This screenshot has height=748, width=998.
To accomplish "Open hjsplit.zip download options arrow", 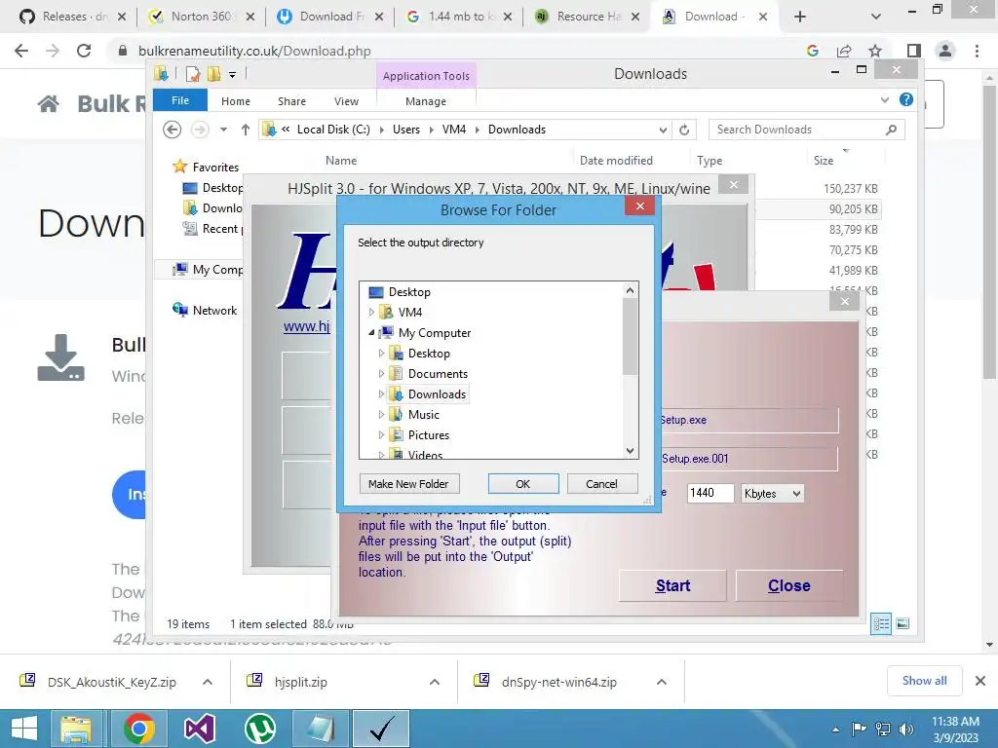I will coord(435,682).
